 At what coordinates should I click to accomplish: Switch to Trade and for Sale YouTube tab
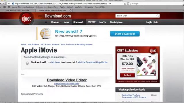coord(17,10)
